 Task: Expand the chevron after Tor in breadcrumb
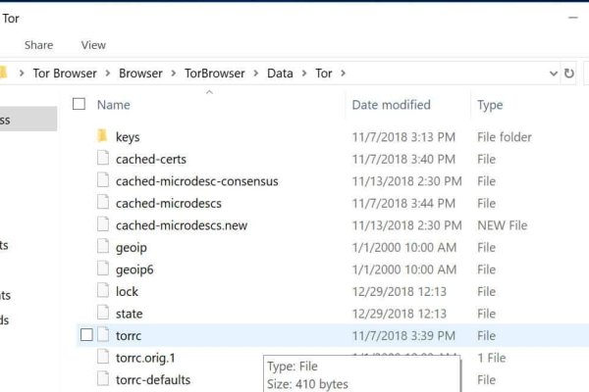click(x=344, y=73)
